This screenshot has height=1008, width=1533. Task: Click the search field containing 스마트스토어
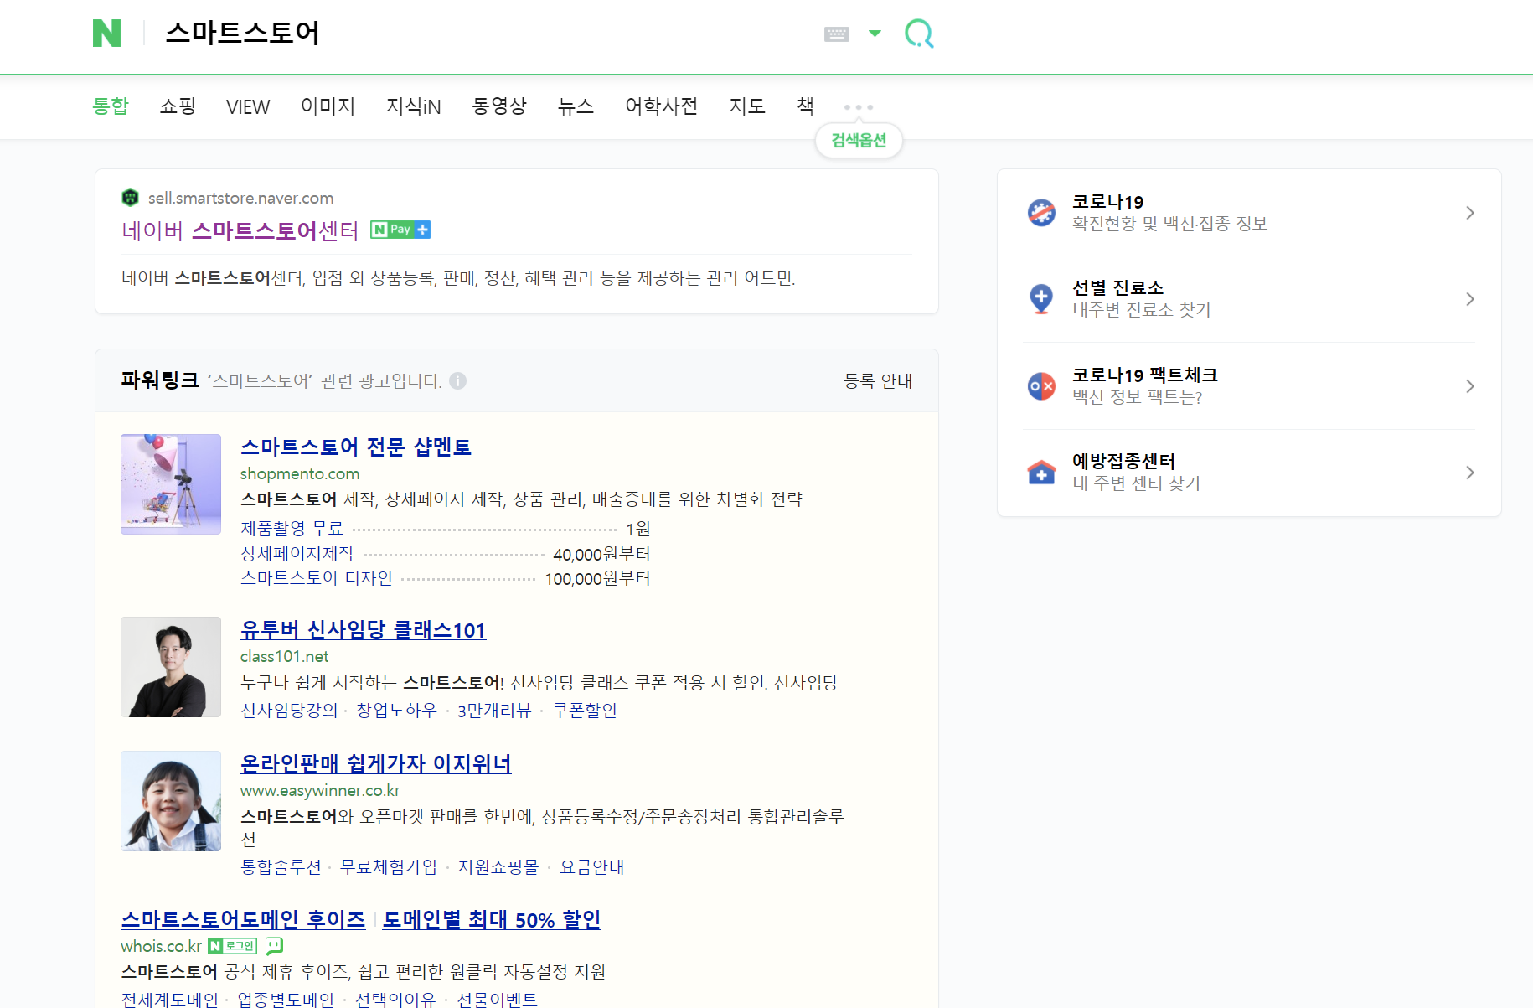coord(486,34)
